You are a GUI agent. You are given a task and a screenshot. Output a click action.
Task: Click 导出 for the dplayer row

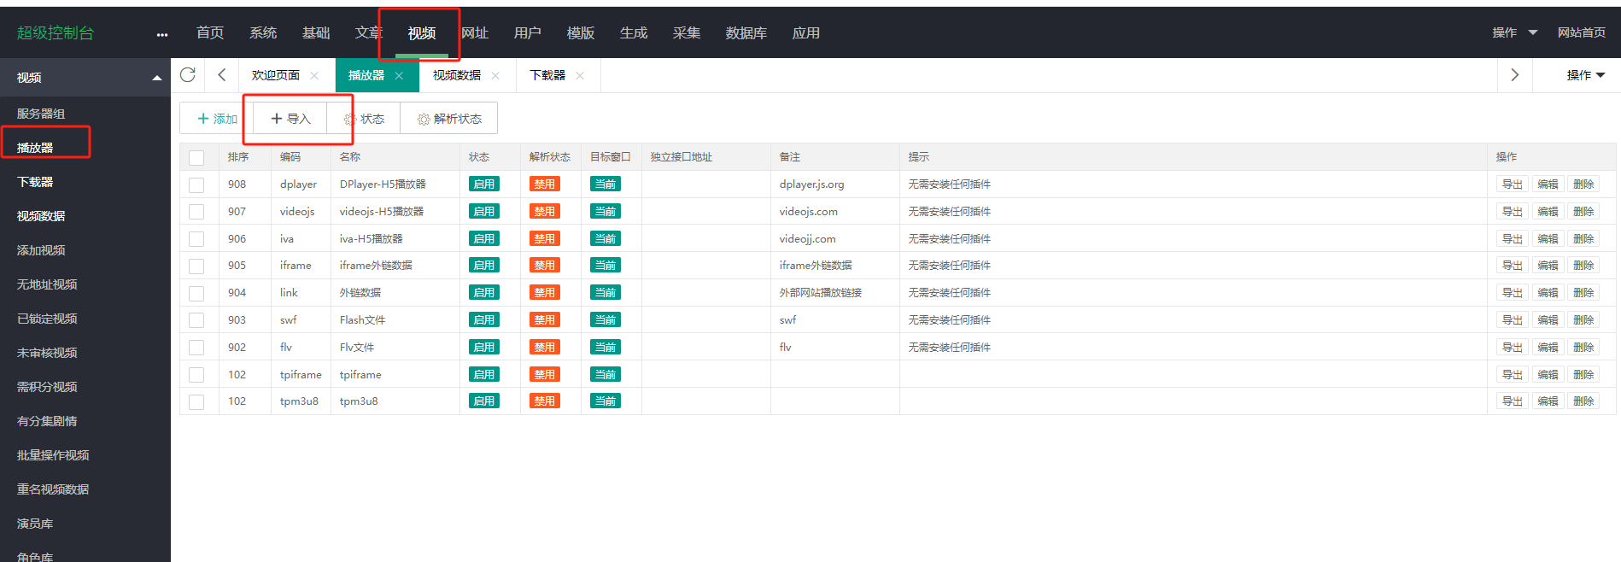[1513, 184]
